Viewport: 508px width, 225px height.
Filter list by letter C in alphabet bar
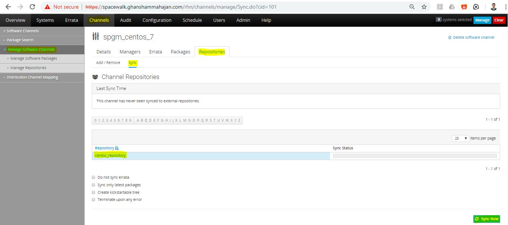point(146,120)
